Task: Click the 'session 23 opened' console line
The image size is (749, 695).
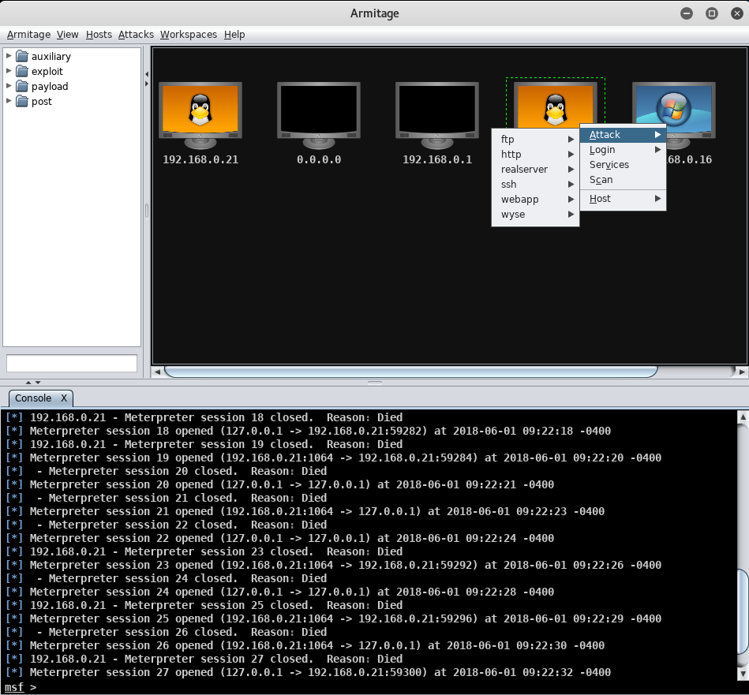Action: click(x=333, y=565)
